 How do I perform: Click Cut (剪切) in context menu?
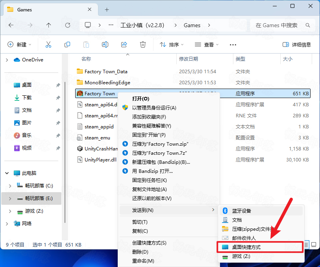coord(169,222)
